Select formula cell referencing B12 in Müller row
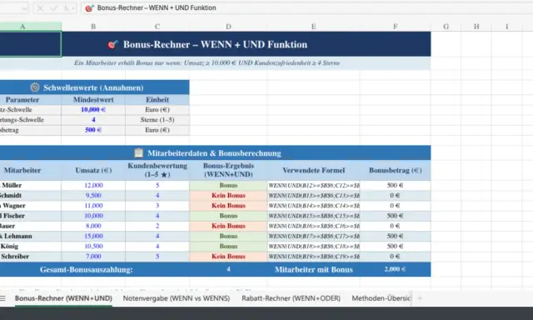Viewport: 533px width, 320px height. (x=313, y=185)
